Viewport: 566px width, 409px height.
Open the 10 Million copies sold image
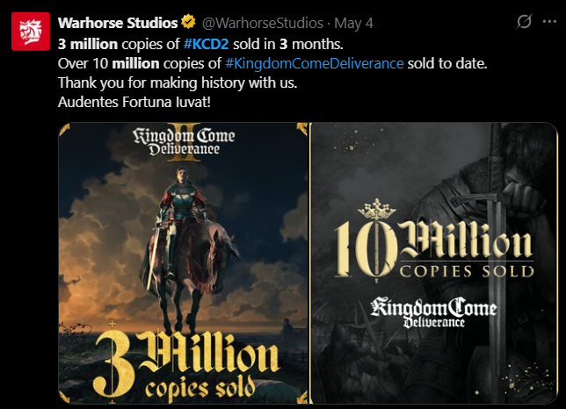pos(433,263)
